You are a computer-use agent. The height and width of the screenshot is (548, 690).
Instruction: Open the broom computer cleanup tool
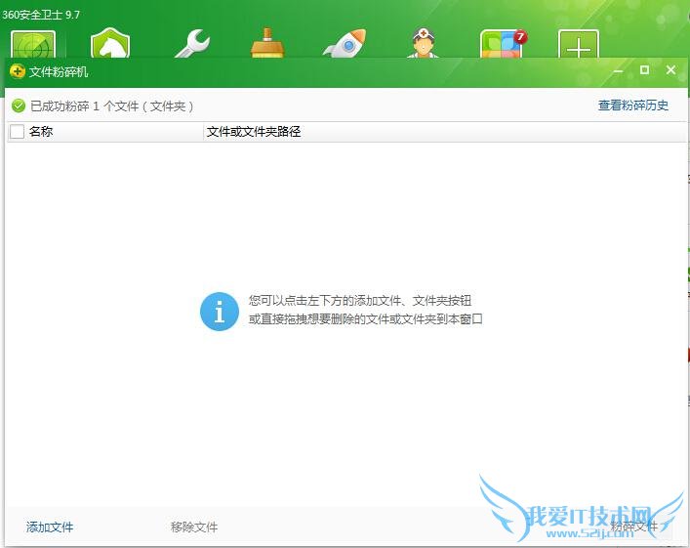[266, 45]
